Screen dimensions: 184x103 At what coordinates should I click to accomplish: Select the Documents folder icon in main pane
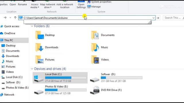(95, 35)
